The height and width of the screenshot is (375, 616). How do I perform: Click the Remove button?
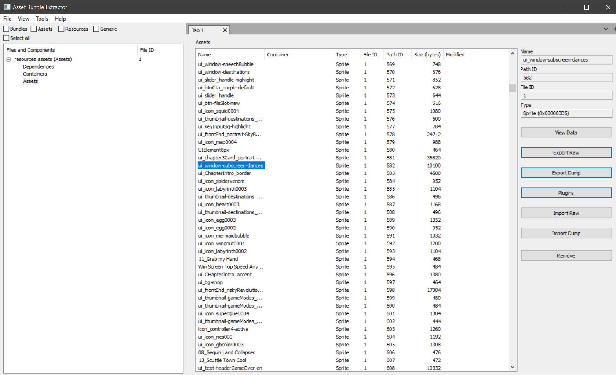point(566,255)
